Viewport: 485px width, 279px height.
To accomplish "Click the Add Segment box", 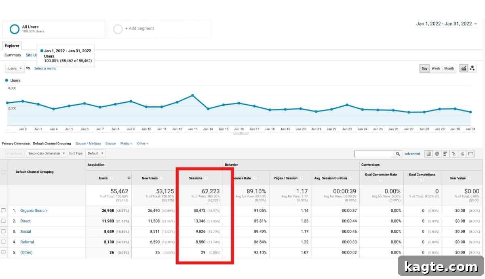I will [x=159, y=29].
